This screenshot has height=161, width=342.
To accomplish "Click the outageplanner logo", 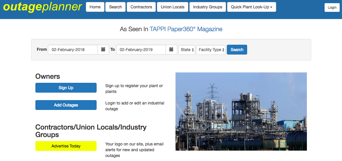I will pos(42,7).
